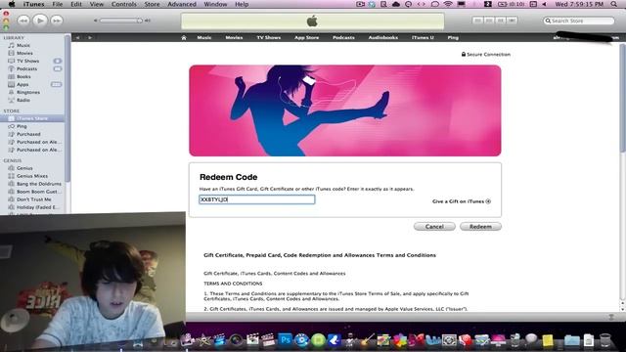Open the Window menu
The image size is (626, 352).
[x=215, y=4]
